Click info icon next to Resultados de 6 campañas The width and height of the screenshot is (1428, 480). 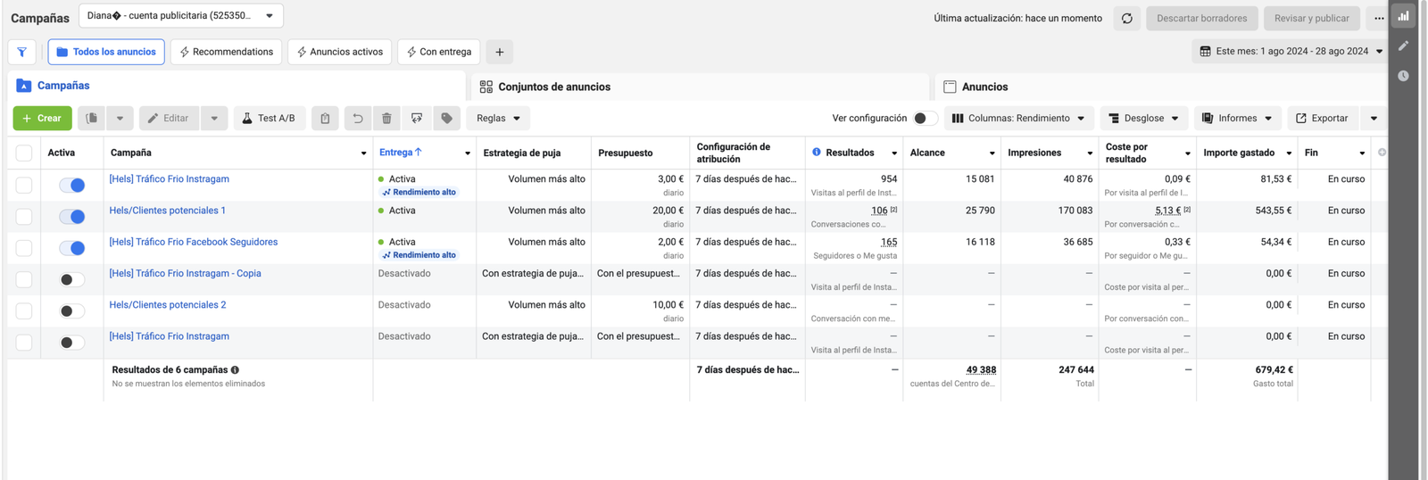[235, 369]
